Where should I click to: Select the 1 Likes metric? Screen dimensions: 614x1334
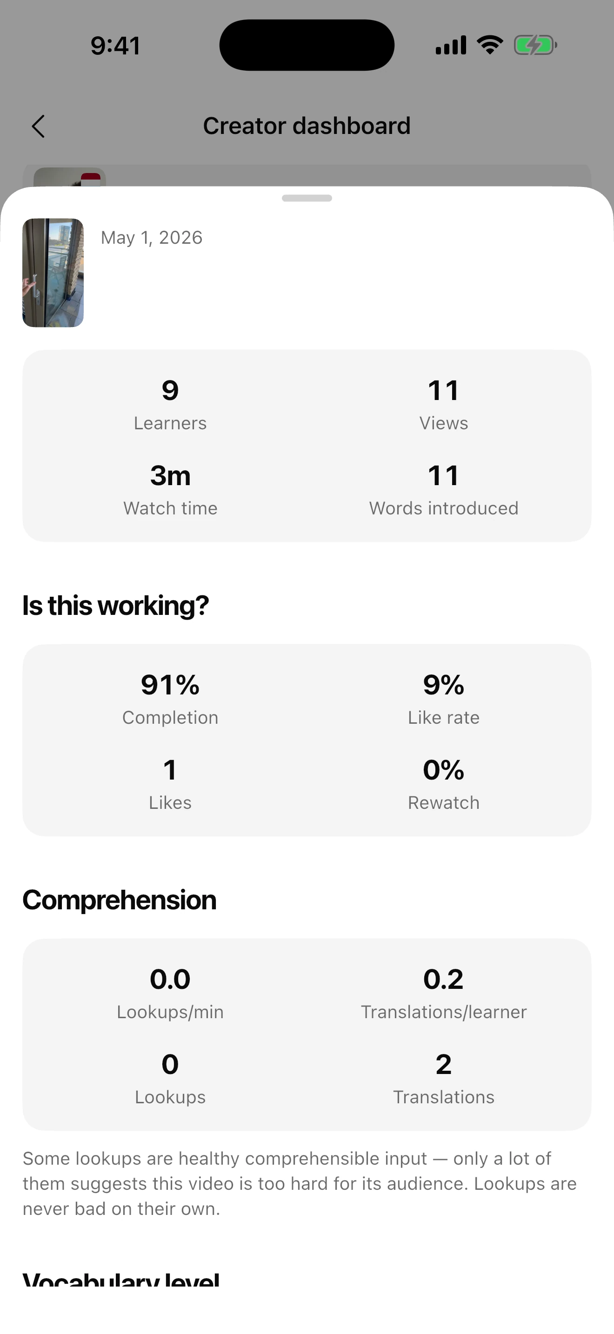(x=170, y=784)
